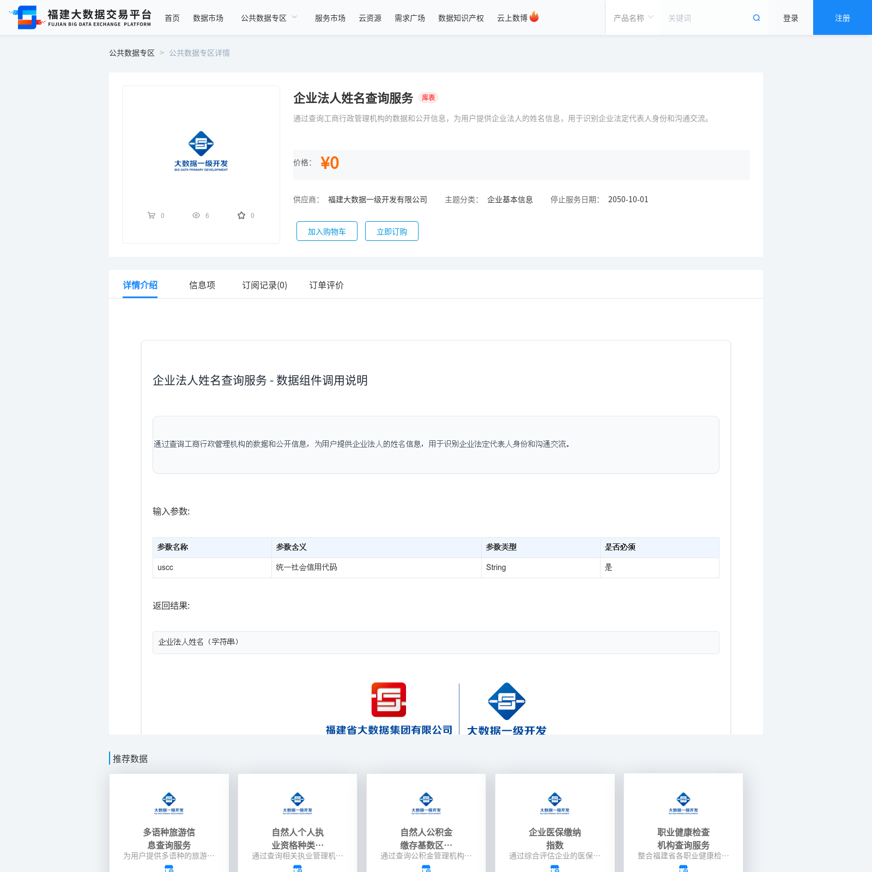Open 数据市场 in the navigation
Viewport: 872px width, 872px height.
pos(208,18)
